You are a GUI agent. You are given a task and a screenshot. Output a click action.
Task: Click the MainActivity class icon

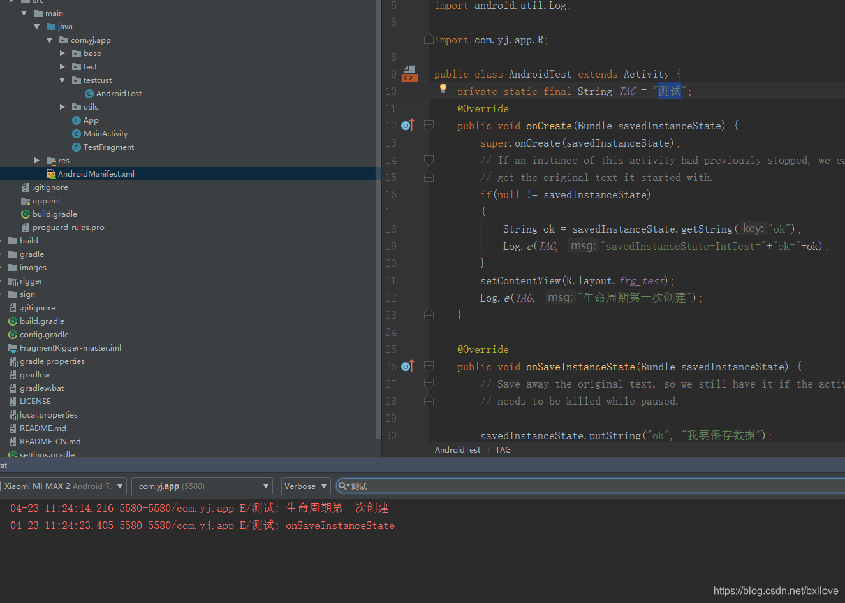point(77,133)
